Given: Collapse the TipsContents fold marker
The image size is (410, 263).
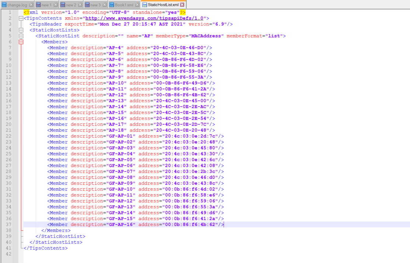Looking at the screenshot, I should [21, 18].
